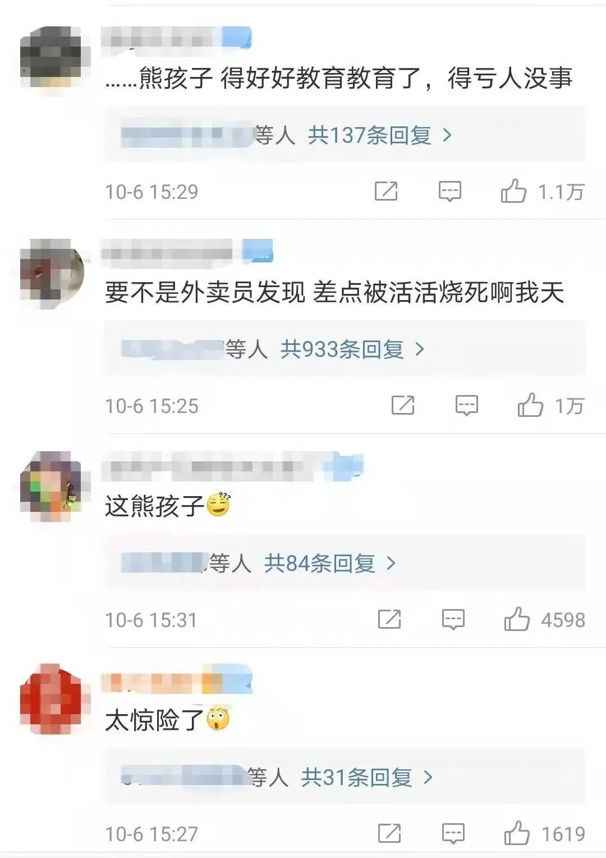Share the 10-6 15:31 comment

click(389, 620)
